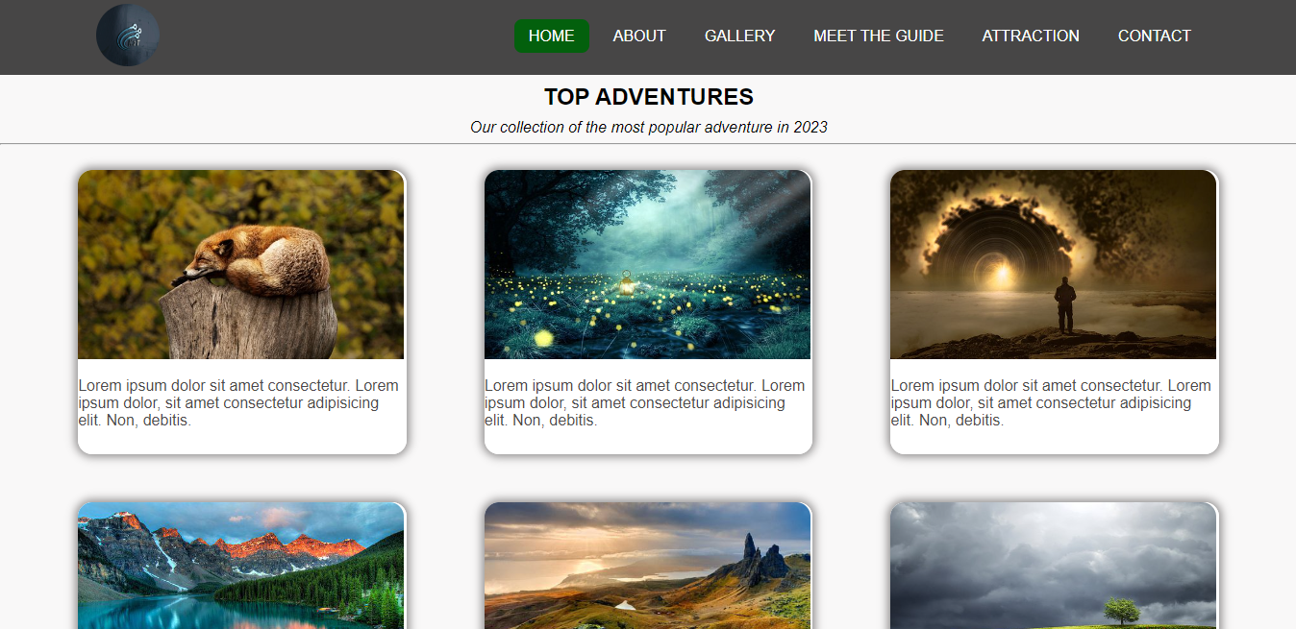Select the glowing portal silhouette image
Viewport: 1296px width, 629px height.
click(x=1053, y=265)
